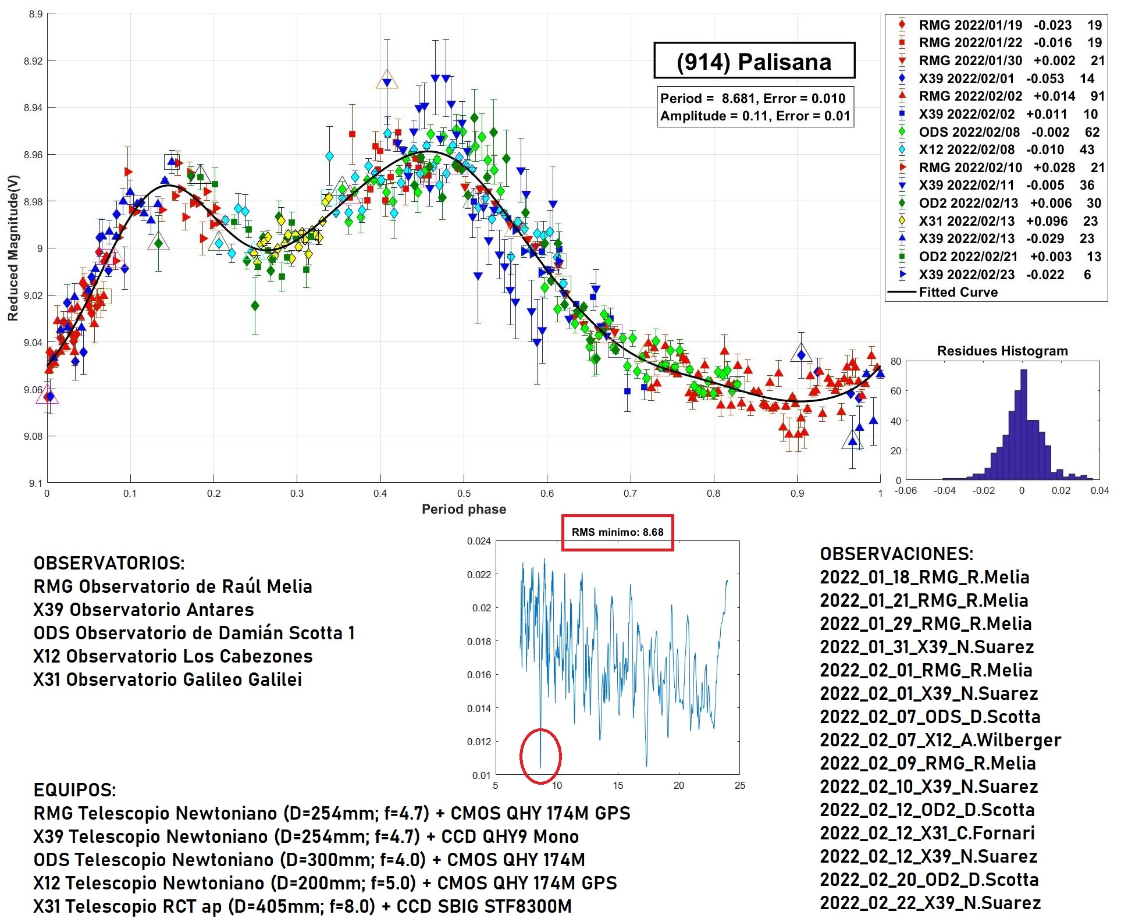Click the X31 2022/02/13 legend yellow diamond
Image resolution: width=1121 pixels, height=922 pixels.
click(902, 221)
